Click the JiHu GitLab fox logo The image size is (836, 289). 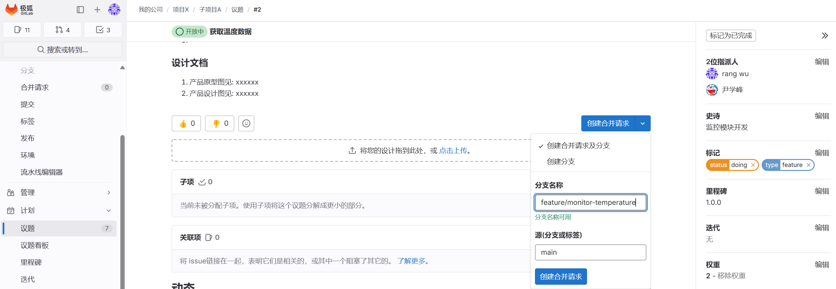pyautogui.click(x=12, y=10)
